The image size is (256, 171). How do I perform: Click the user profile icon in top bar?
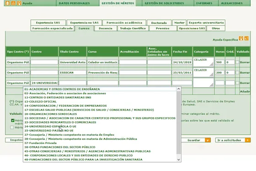pos(13,3)
